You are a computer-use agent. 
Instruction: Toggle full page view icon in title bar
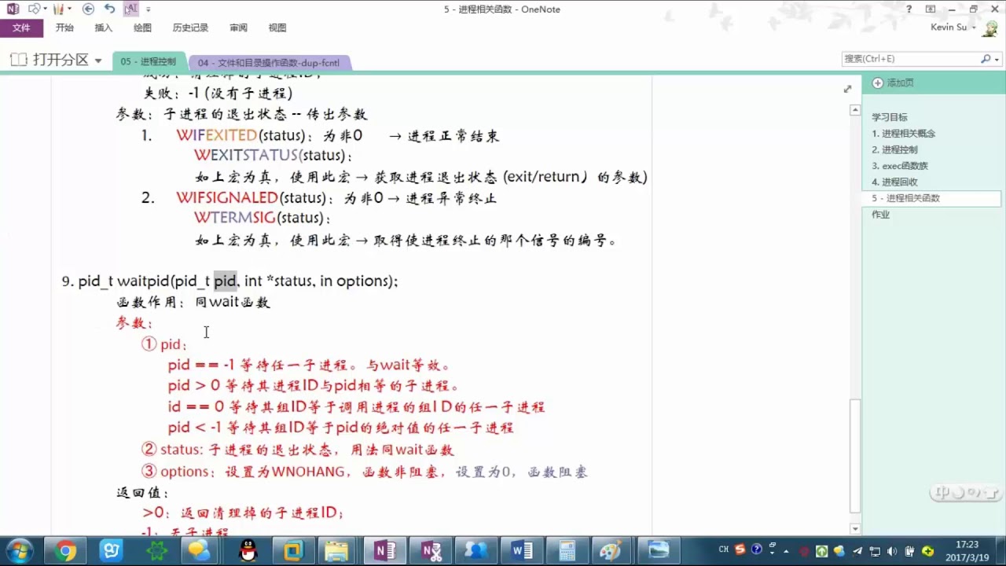(x=931, y=9)
